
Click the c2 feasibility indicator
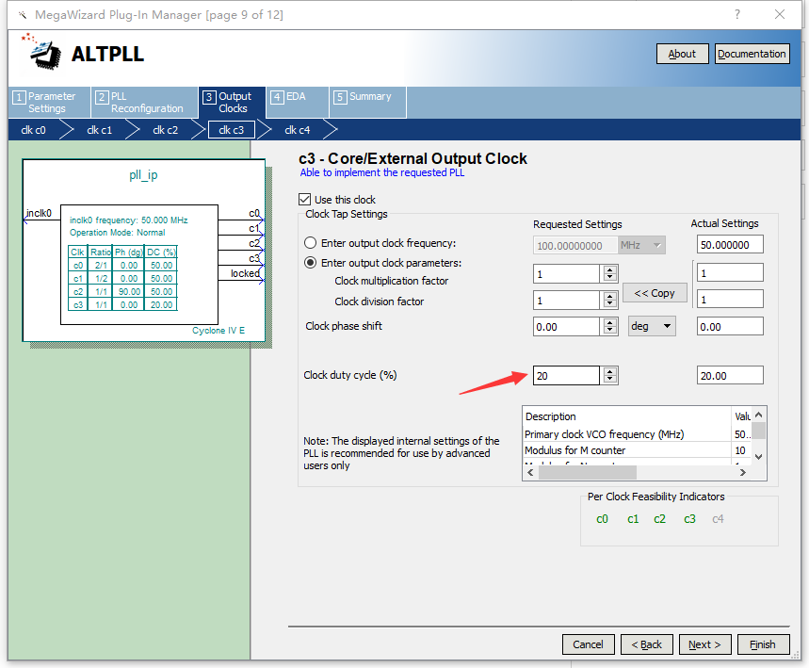point(660,519)
